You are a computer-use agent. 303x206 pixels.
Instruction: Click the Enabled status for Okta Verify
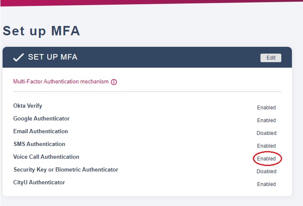click(266, 108)
